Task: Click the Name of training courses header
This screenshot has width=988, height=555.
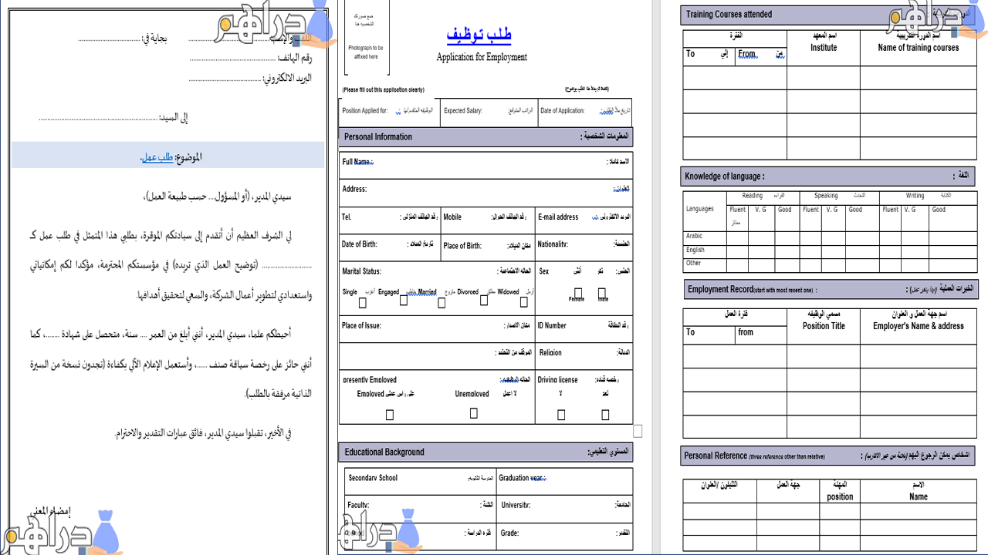Action: point(918,48)
